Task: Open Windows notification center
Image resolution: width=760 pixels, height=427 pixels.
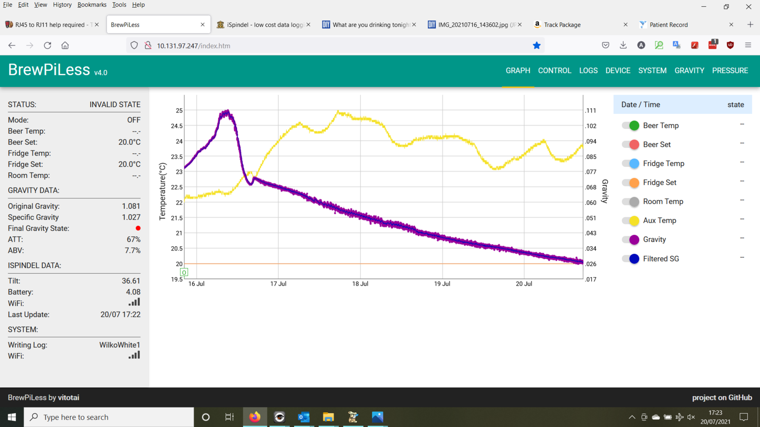Action: (744, 417)
